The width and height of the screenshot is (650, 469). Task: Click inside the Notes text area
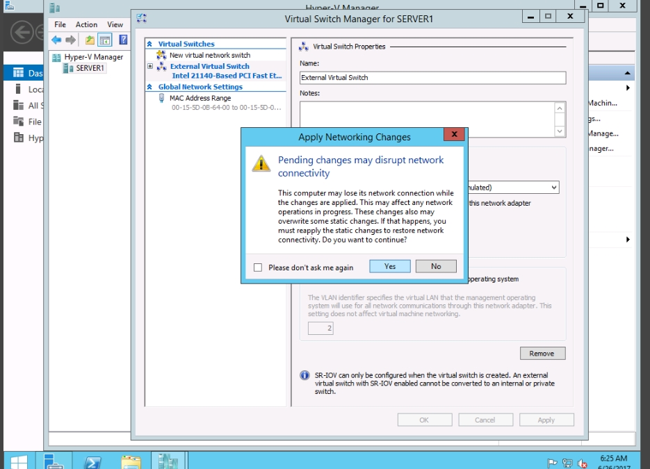click(x=428, y=120)
